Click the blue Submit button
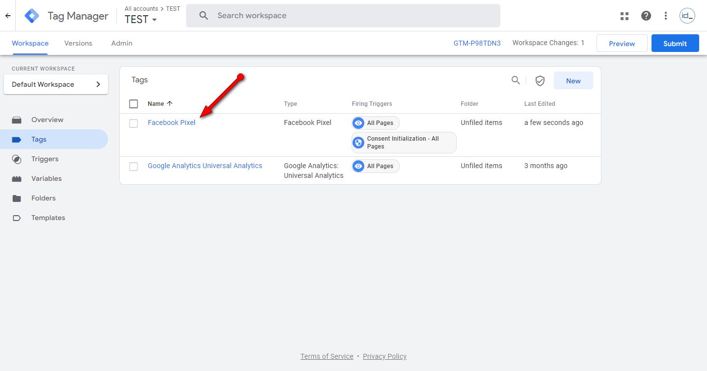 (675, 43)
